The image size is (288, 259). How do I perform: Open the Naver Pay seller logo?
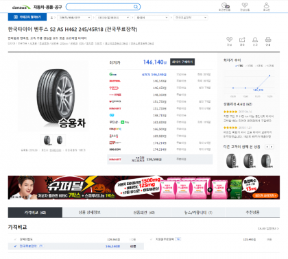pos(119,122)
